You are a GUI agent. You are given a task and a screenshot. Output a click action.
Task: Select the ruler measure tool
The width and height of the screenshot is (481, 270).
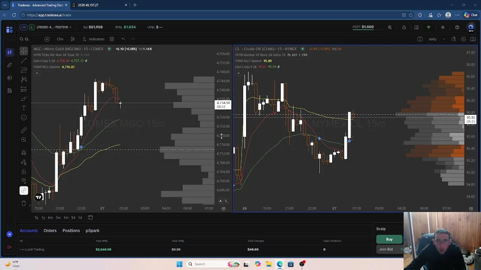pyautogui.click(x=24, y=130)
